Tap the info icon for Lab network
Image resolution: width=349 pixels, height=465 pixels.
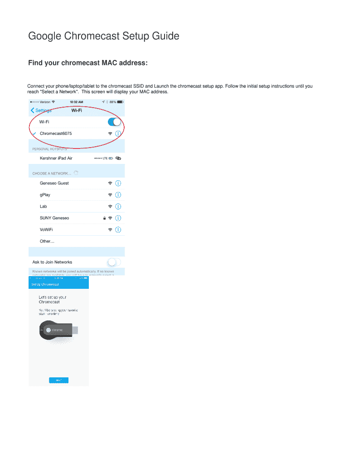point(118,207)
